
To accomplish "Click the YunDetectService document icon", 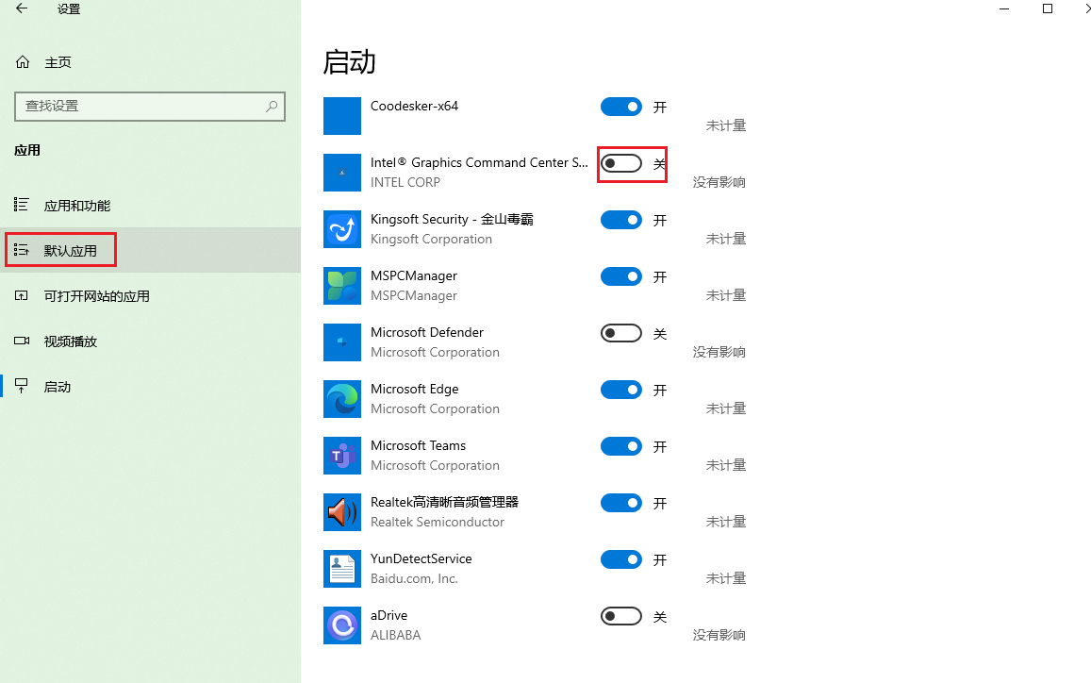I will coord(341,568).
